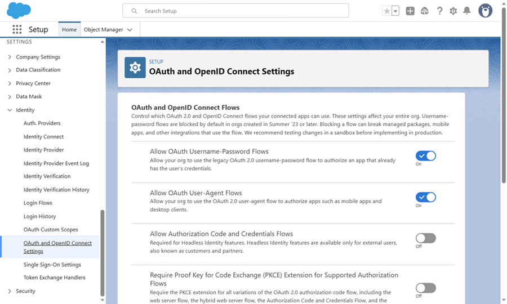This screenshot has width=507, height=304.
Task: Click the Salesforce cloud logo
Action: (x=19, y=11)
